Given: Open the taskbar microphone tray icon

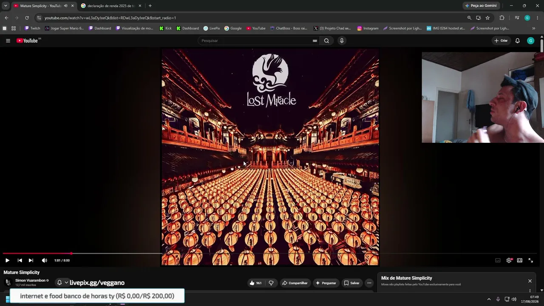Looking at the screenshot, I should tap(498, 299).
